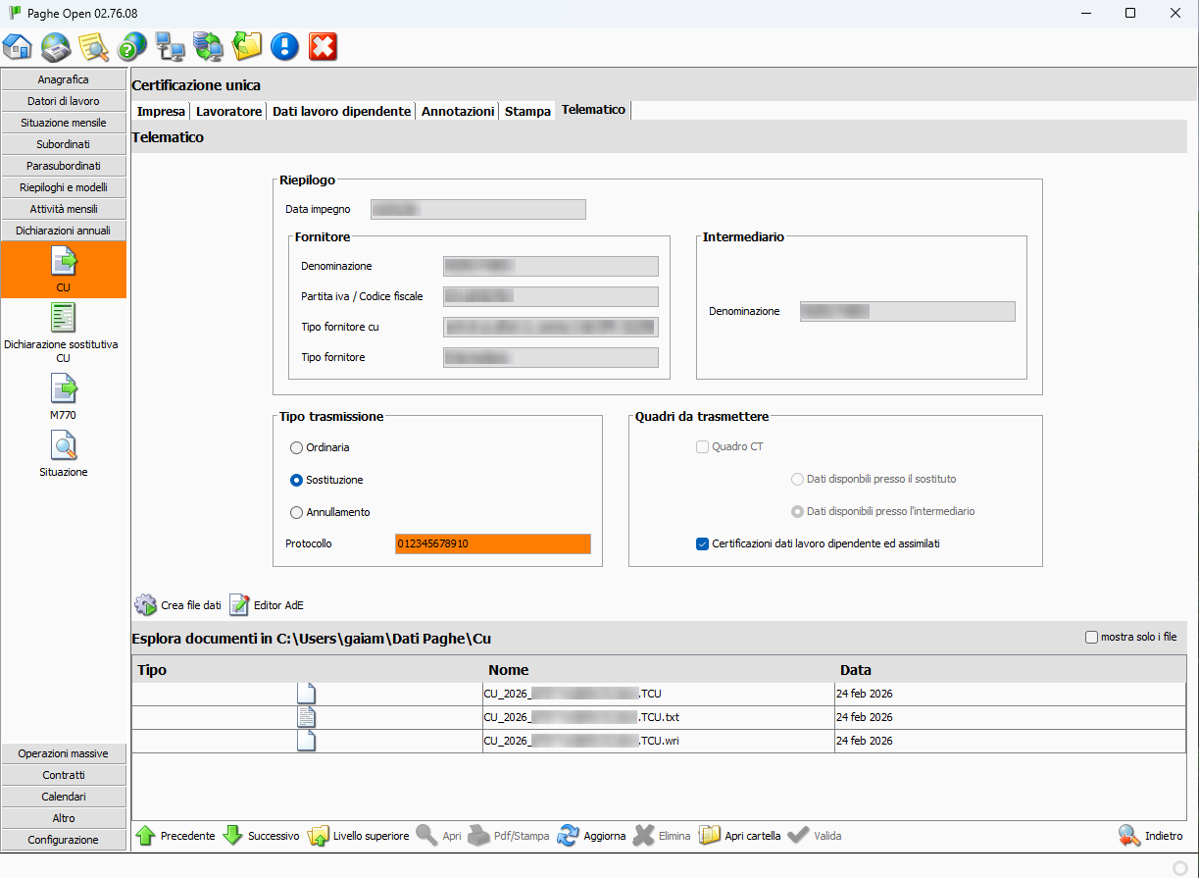
Task: Expand the Configurazione sidebar section
Action: 64,840
